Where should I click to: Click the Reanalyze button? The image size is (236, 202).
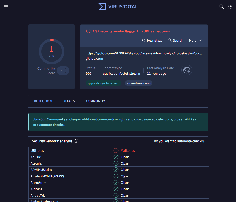tap(152, 40)
